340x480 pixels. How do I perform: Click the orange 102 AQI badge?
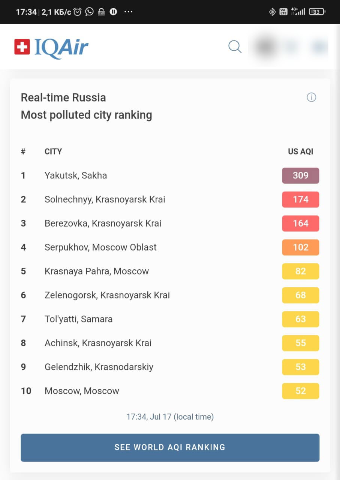coord(300,247)
